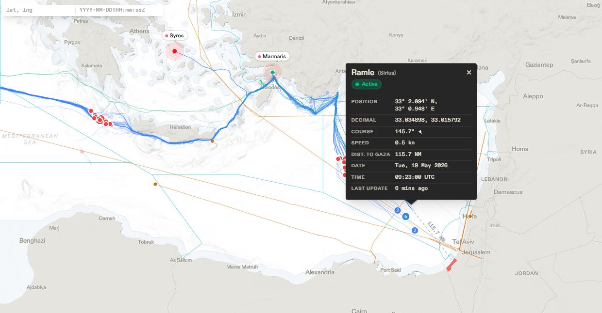The height and width of the screenshot is (313, 602).
Task: Click the rightmost red marker west of Crete
Action: tap(110, 125)
